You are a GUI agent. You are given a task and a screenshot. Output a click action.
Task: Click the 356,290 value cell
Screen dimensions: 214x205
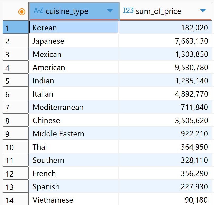pyautogui.click(x=165, y=173)
